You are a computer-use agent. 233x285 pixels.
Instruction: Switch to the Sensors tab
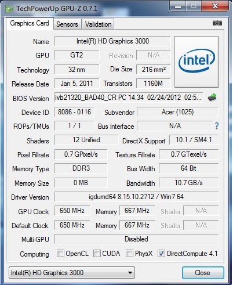[67, 24]
